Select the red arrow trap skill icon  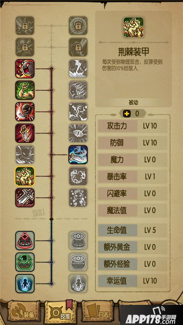pos(25,240)
